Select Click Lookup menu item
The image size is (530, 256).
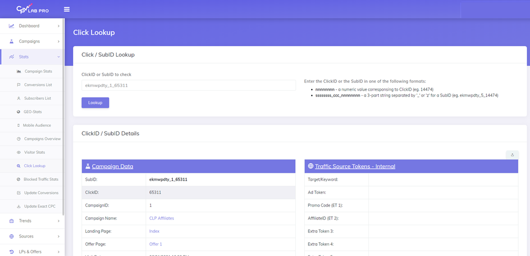pyautogui.click(x=35, y=166)
